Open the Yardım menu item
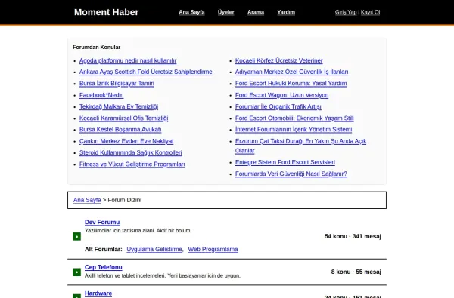 (x=286, y=12)
